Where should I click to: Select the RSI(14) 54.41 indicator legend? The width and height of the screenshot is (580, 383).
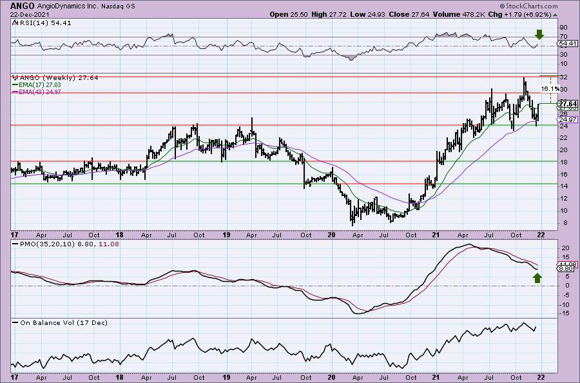click(44, 23)
